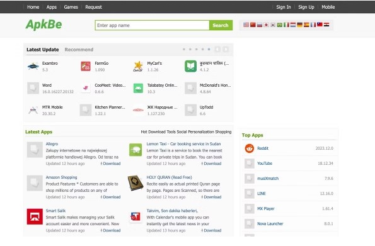Open Kitchen Planner app entry

(x=110, y=107)
